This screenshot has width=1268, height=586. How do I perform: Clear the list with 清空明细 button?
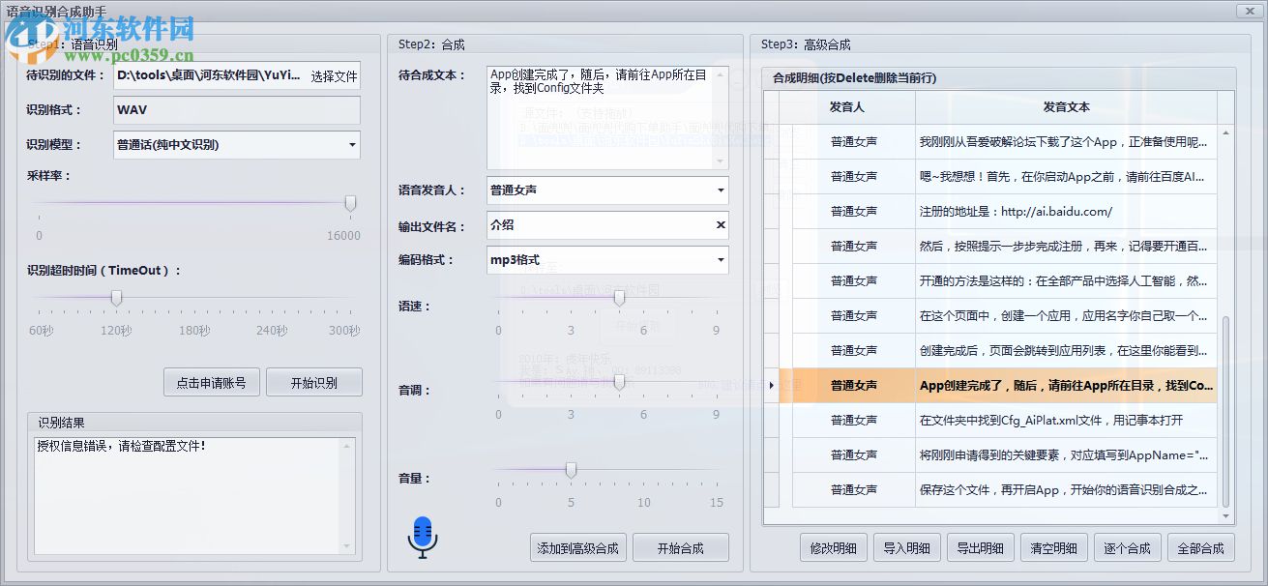point(1053,547)
